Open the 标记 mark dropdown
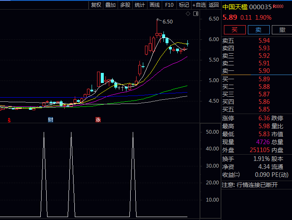 tap(184, 5)
